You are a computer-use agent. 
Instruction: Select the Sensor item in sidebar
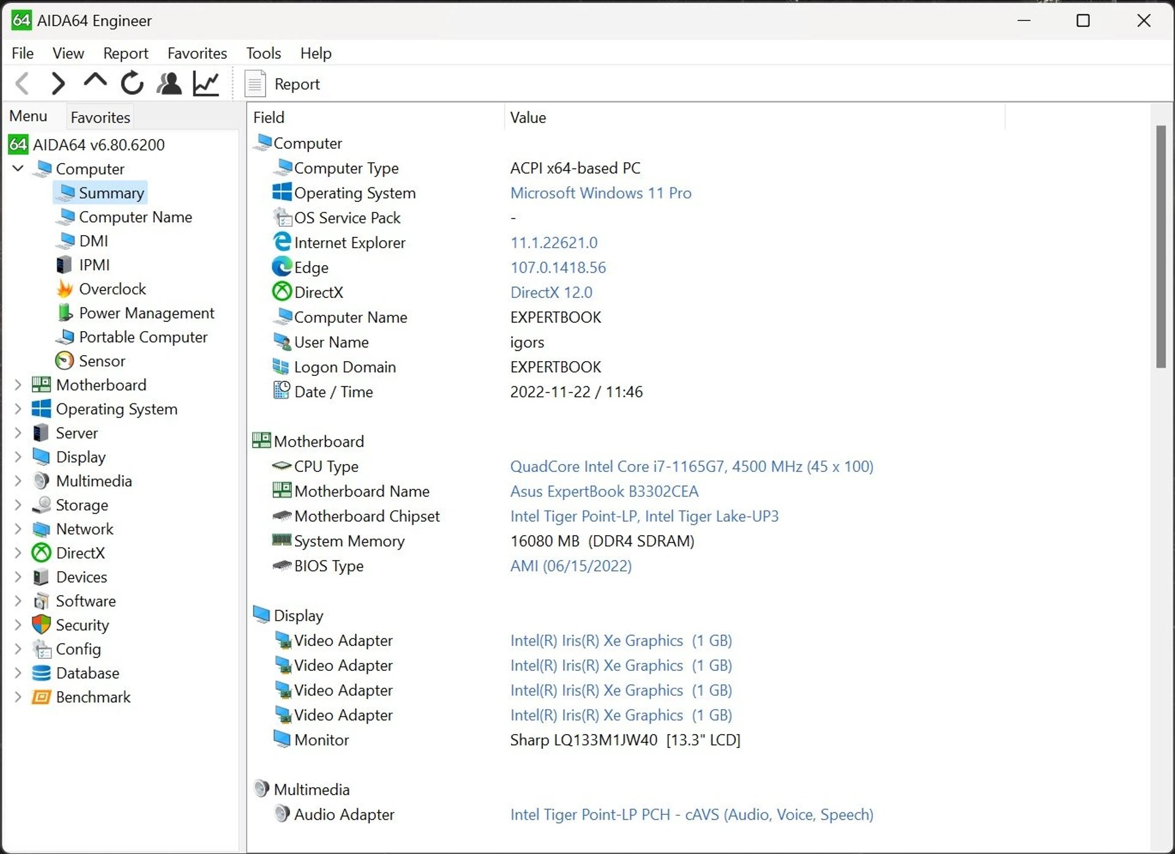(101, 361)
